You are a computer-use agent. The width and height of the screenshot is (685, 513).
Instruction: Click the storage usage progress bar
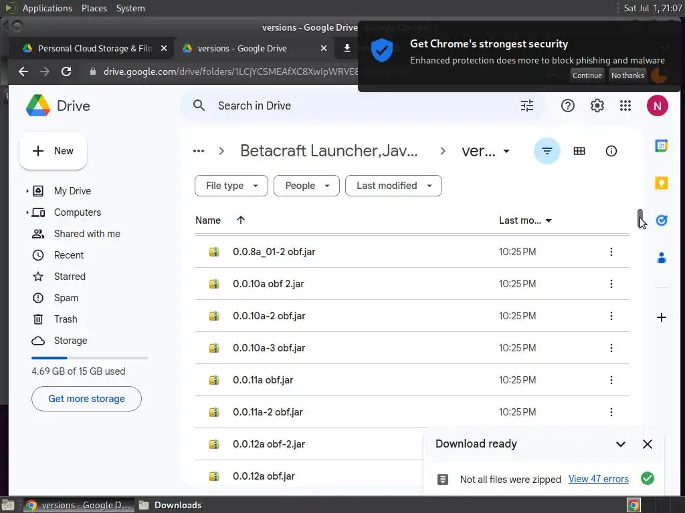90,358
